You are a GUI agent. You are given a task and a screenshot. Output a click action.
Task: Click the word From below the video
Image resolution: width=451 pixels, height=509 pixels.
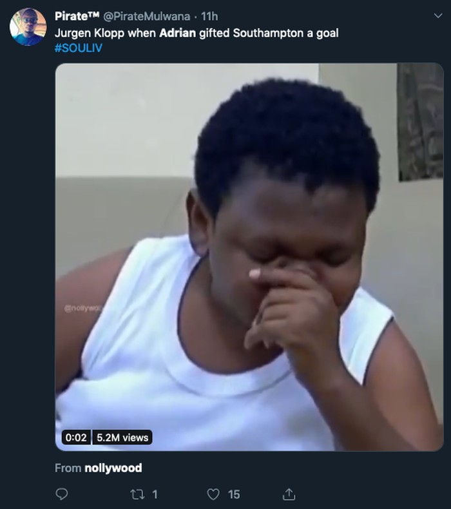pyautogui.click(x=68, y=468)
